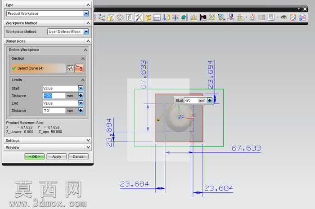This screenshot has height=209, width=315.
Task: Click the yellow cooling grid icon
Action: tap(212, 18)
